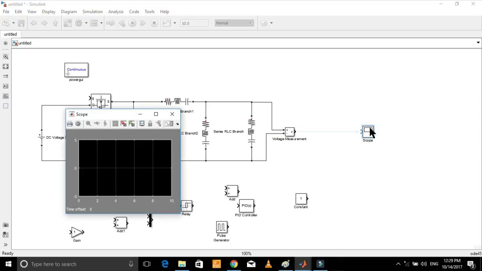Click the Annotation text palette icon
This screenshot has width=482, height=271.
point(6,86)
